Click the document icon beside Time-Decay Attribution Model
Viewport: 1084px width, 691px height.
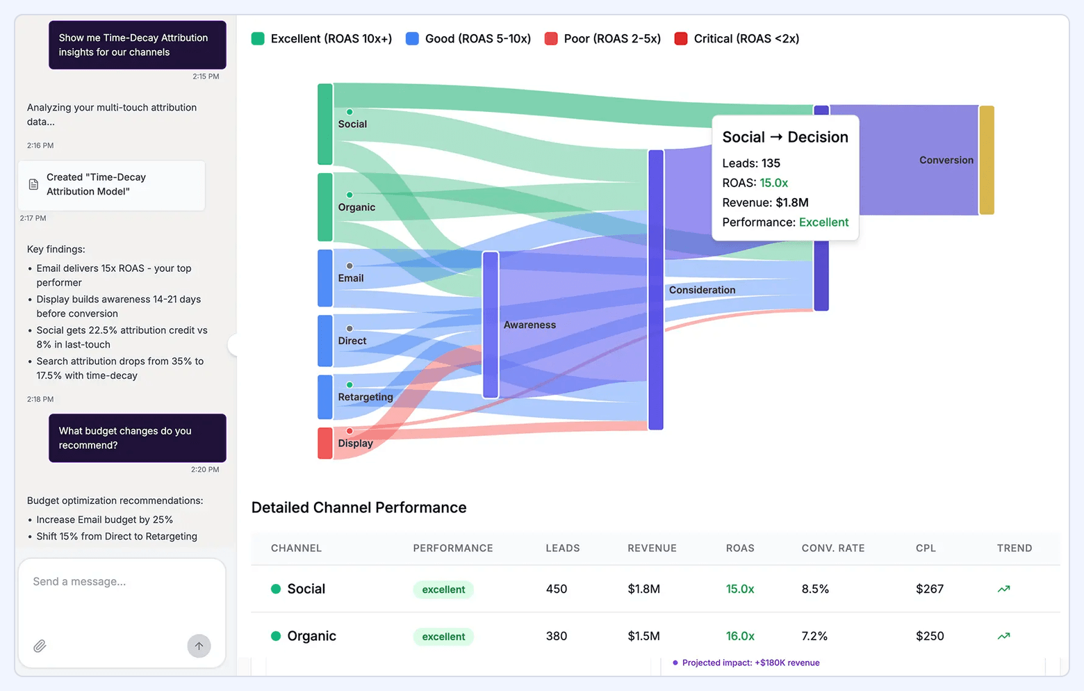(33, 184)
